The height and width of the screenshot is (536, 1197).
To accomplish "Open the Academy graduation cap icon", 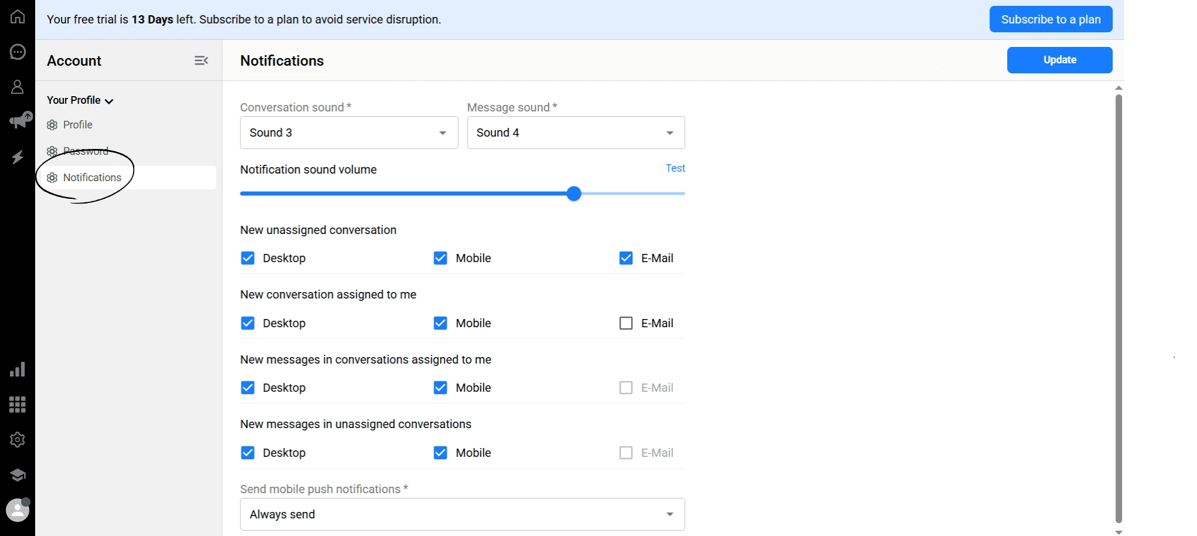I will (x=18, y=475).
